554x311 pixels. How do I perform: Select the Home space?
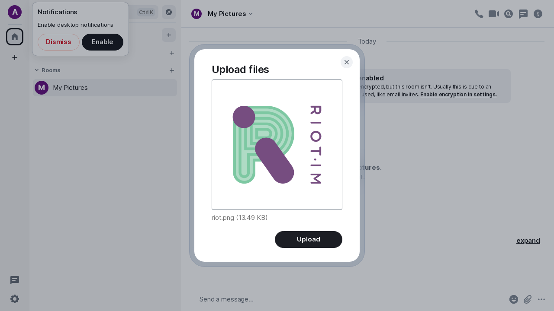click(x=15, y=37)
